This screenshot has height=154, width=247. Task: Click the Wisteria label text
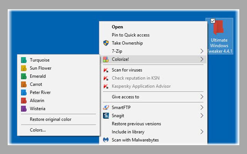pos(37,109)
